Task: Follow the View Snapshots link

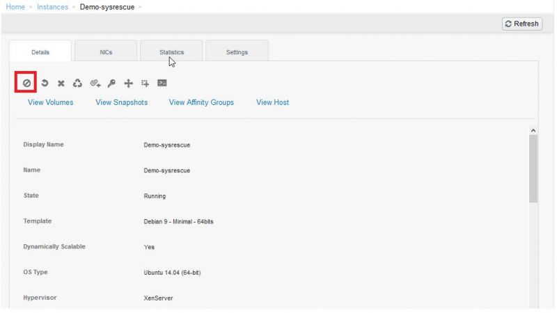Action: point(121,102)
